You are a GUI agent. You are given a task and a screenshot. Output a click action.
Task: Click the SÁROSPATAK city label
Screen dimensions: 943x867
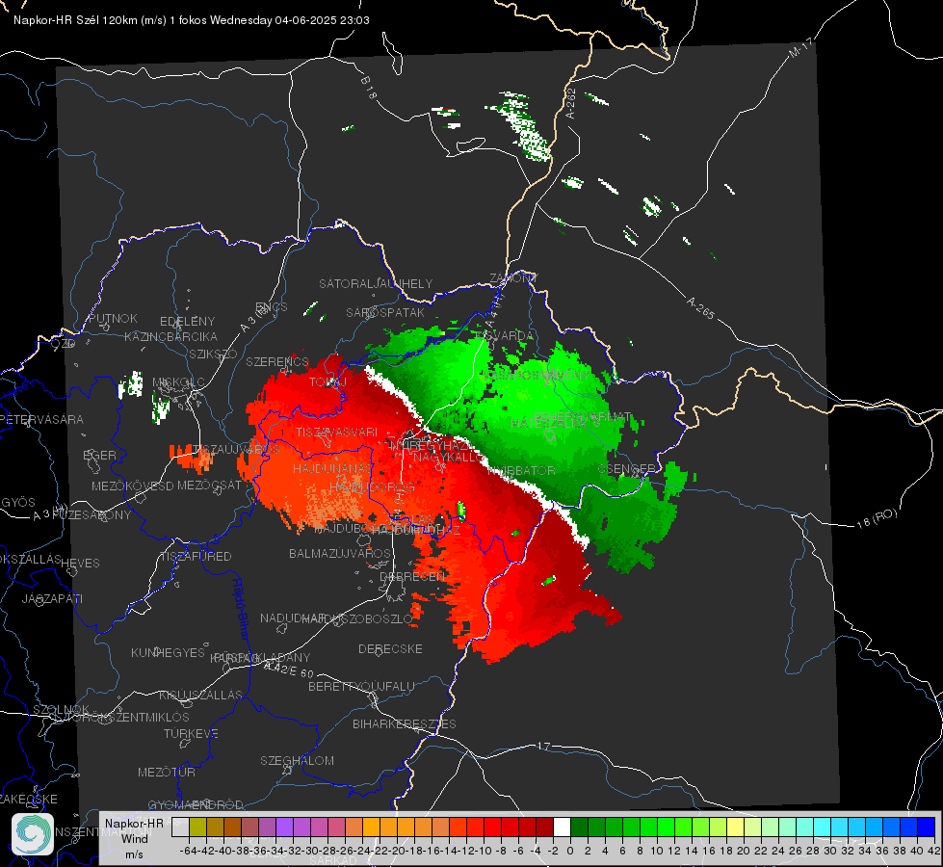click(x=385, y=312)
